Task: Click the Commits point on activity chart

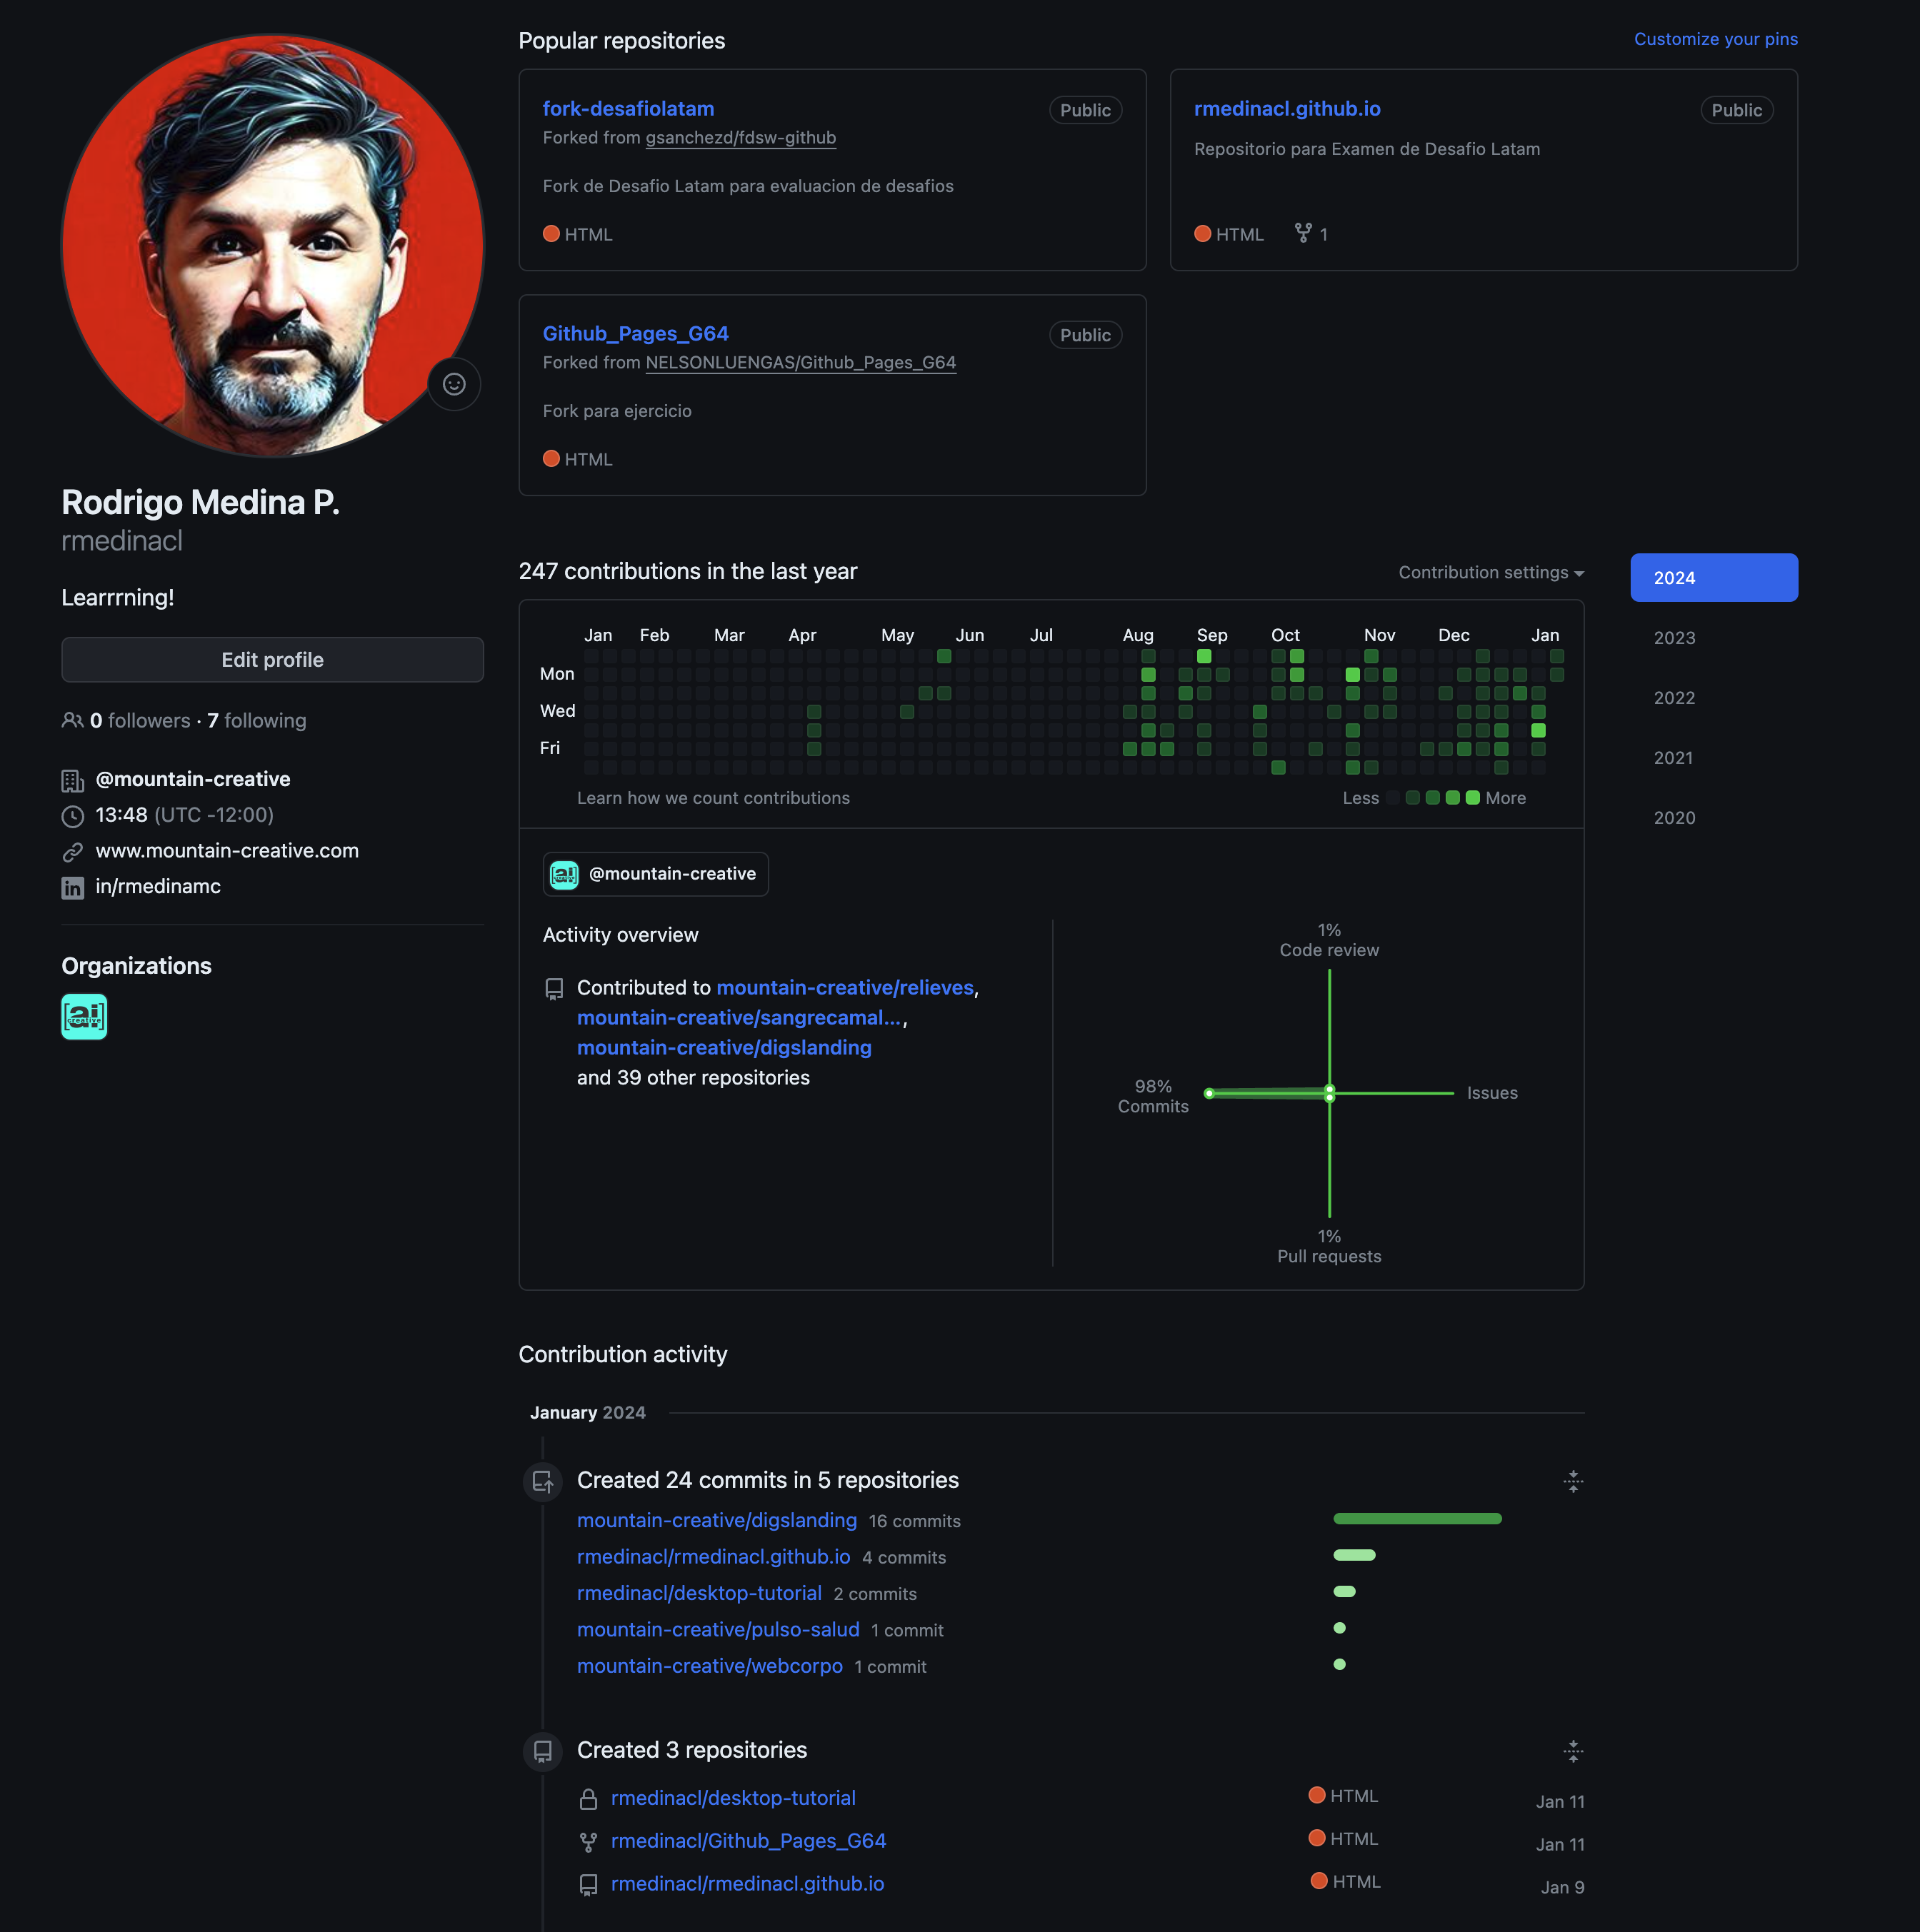Action: pos(1209,1093)
